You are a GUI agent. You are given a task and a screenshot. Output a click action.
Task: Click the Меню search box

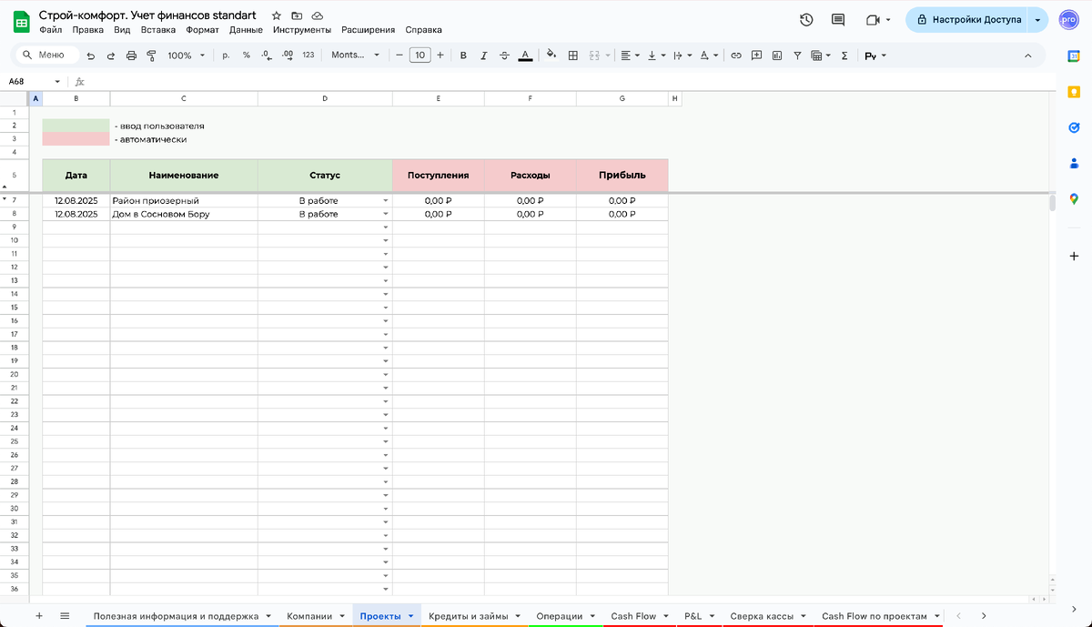[x=47, y=56]
